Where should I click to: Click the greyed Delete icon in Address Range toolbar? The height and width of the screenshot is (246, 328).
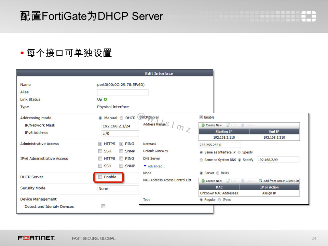point(247,125)
